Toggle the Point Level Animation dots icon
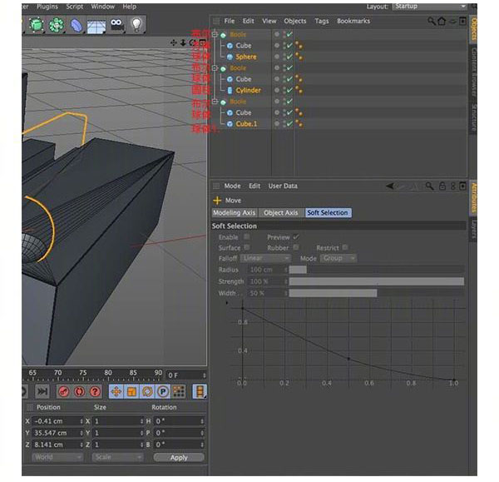The image size is (499, 482). (x=179, y=391)
